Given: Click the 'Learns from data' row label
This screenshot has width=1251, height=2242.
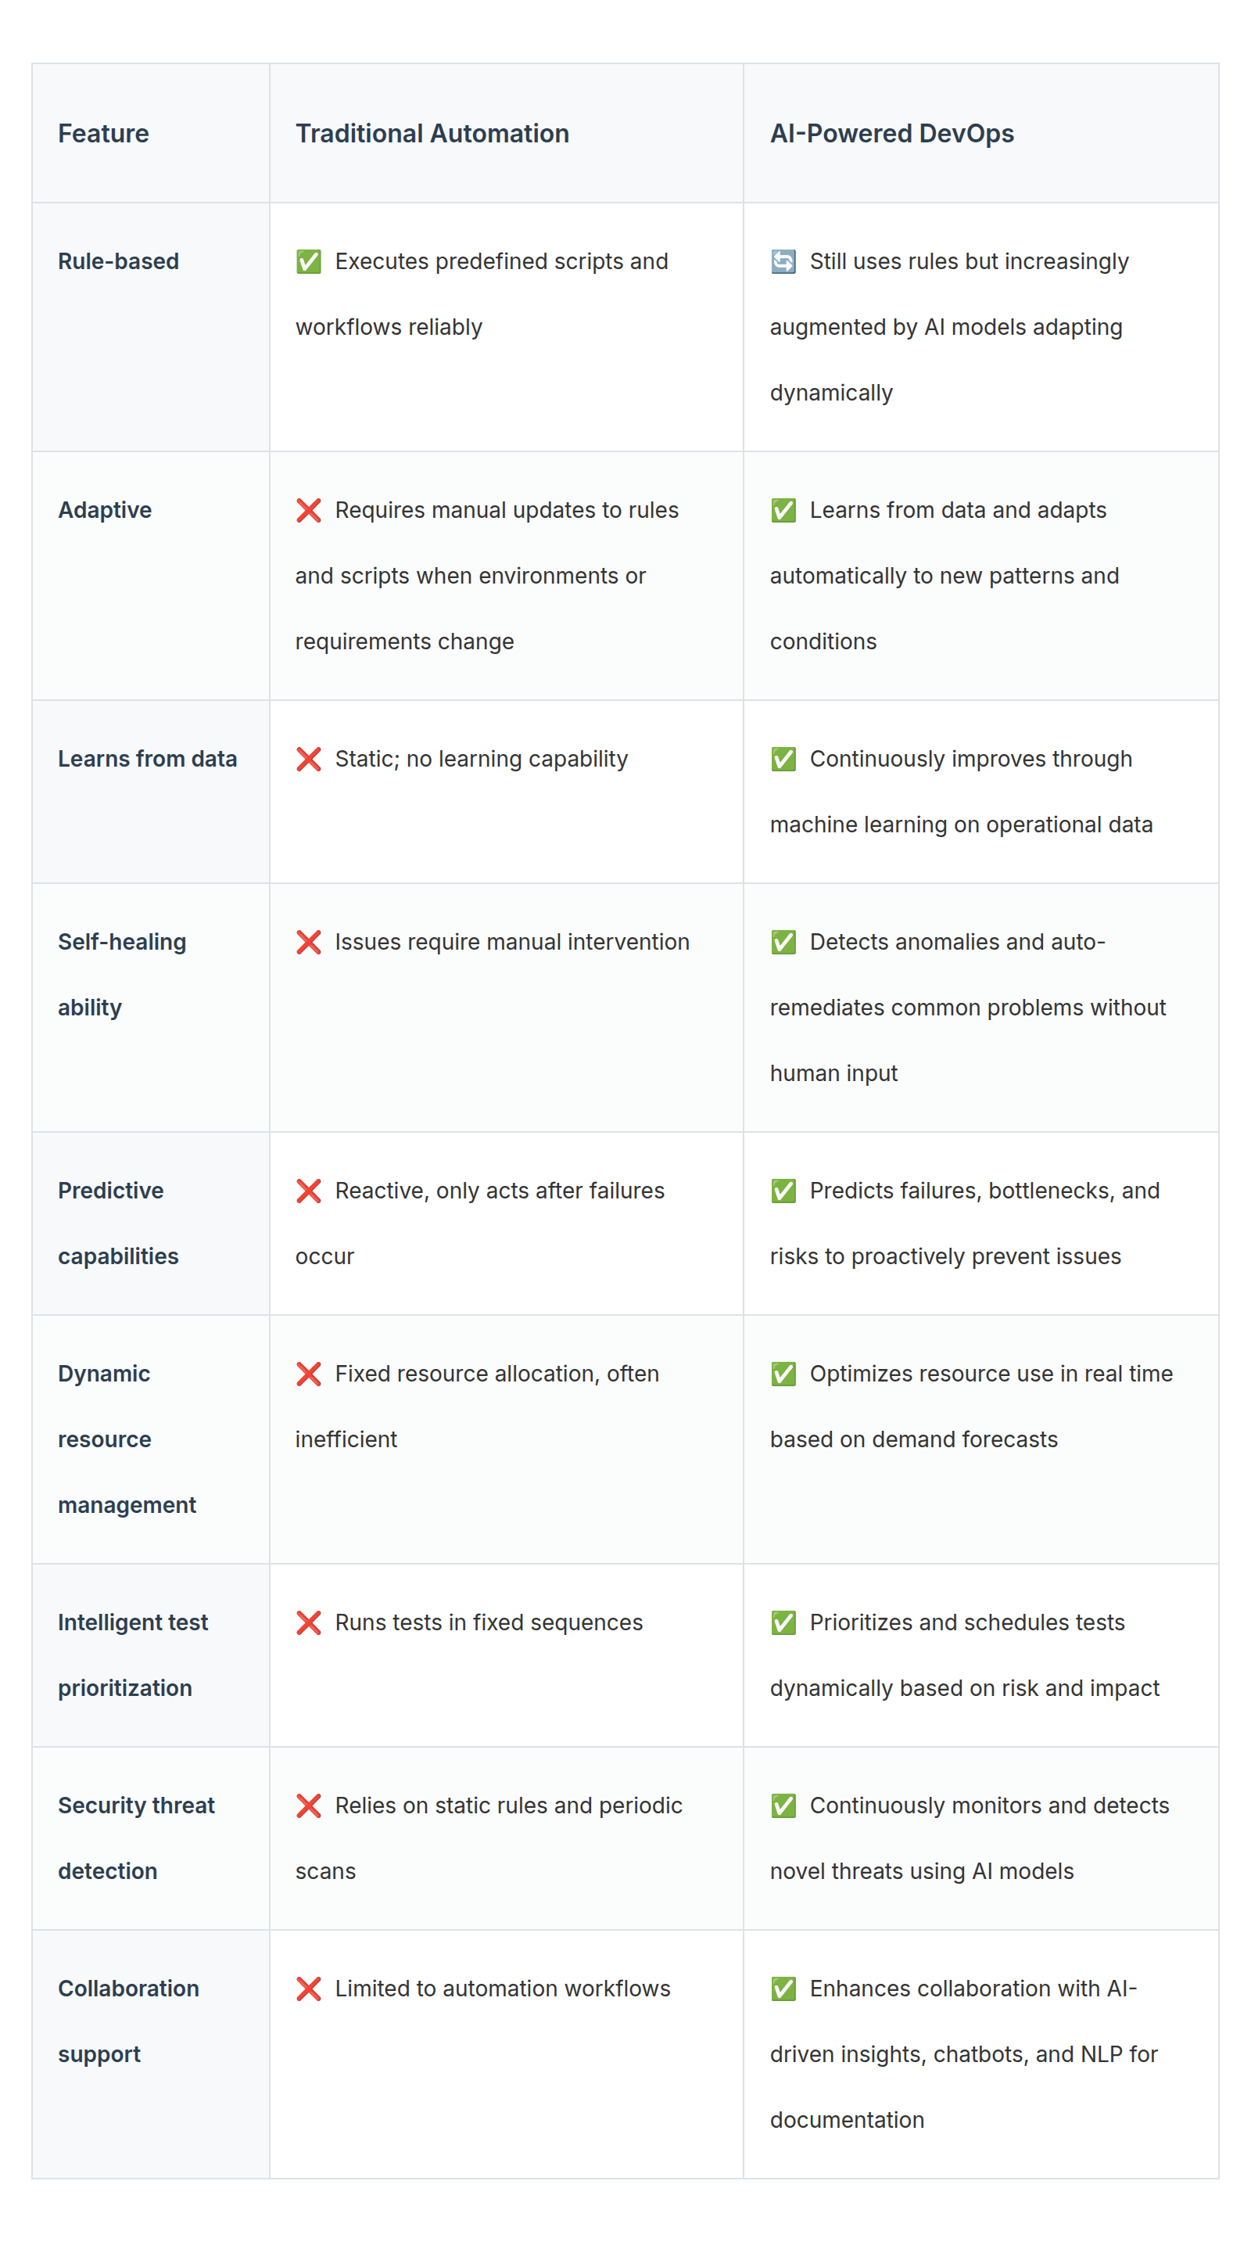Looking at the screenshot, I should [x=147, y=759].
